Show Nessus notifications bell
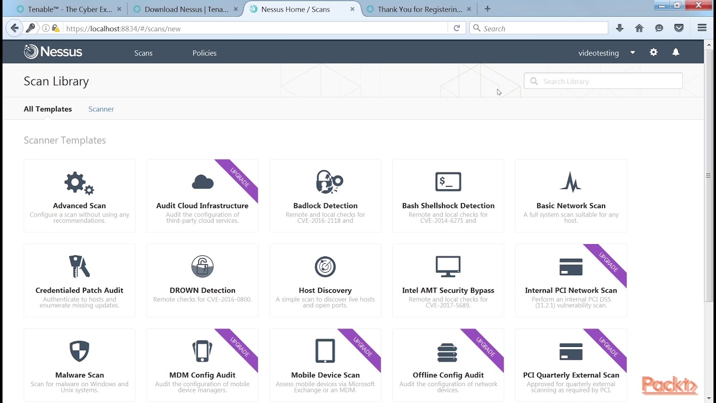716x403 pixels. click(676, 52)
